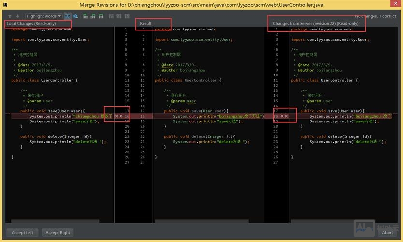Apply all non-conflicting changes
Viewport: 403px width, 242px height.
[93, 16]
